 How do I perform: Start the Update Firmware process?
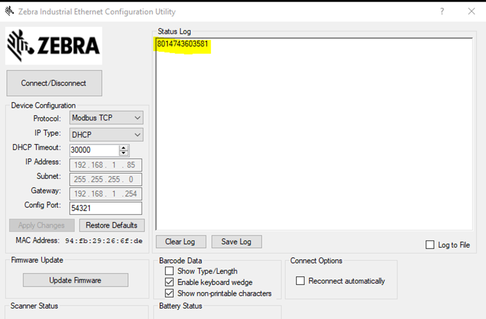point(75,280)
